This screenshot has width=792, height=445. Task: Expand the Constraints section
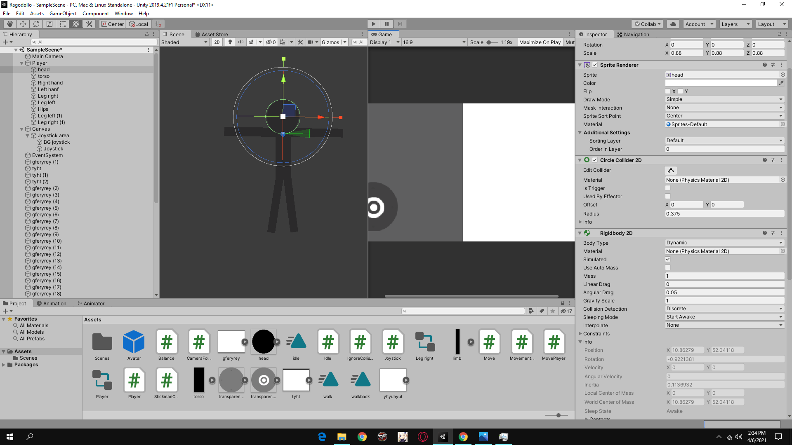[580, 333]
